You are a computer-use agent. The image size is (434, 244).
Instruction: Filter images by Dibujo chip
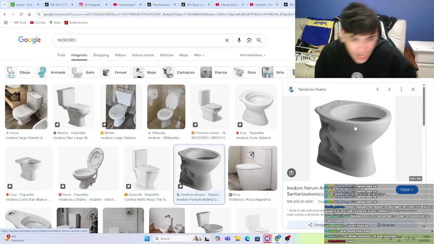point(19,73)
